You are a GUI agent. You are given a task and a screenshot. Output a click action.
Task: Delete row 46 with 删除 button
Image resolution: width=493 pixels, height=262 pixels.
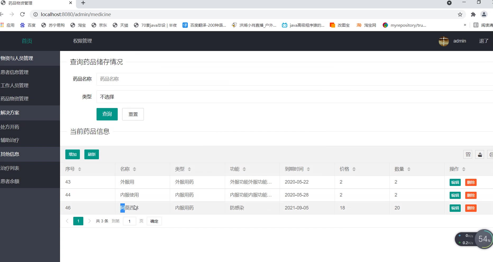tap(471, 208)
